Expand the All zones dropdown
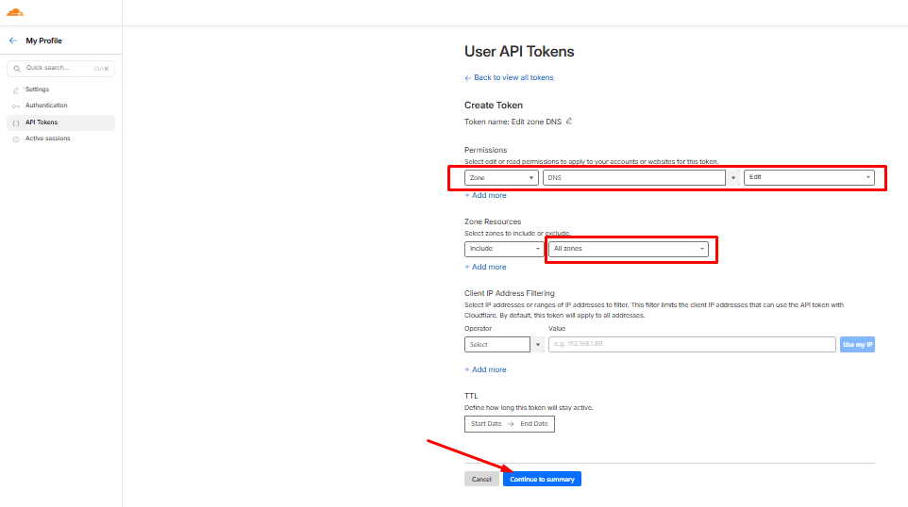908x507 pixels. click(629, 249)
